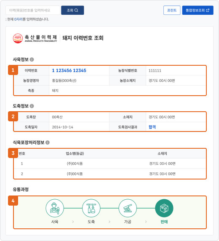The width and height of the screenshot is (219, 241).
Task: Click row 1 company (주)00식품
Action: click(x=75, y=163)
